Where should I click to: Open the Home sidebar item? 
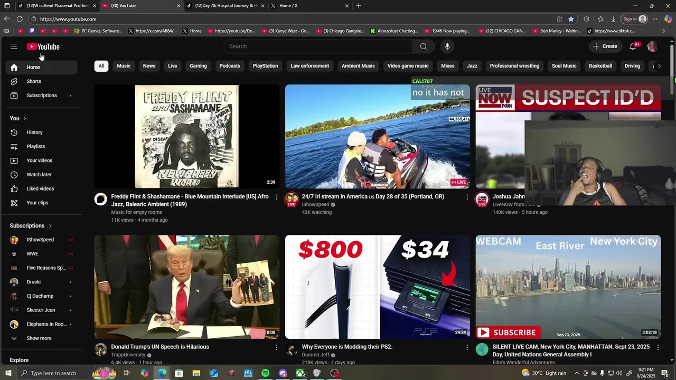point(42,67)
